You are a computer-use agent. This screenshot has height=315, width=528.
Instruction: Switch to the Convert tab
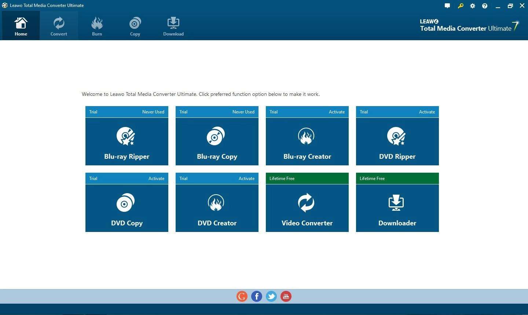coord(59,26)
